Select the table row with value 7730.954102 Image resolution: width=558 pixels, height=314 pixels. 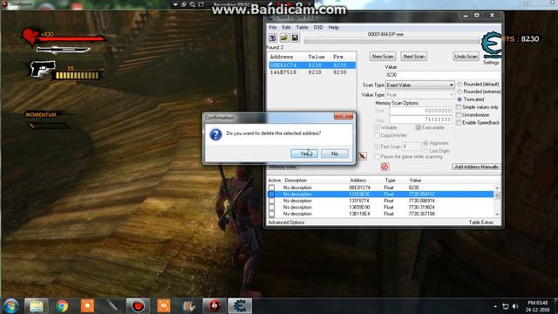pos(380,195)
